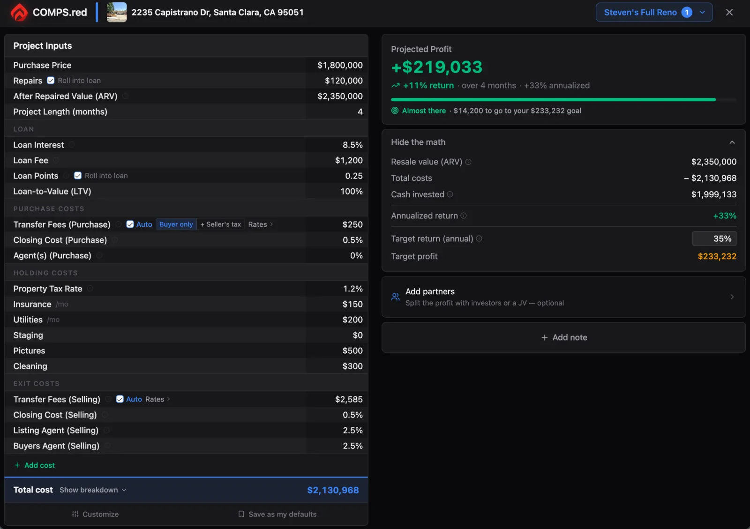Select + Seller's tax transfer fee option

coord(220,224)
